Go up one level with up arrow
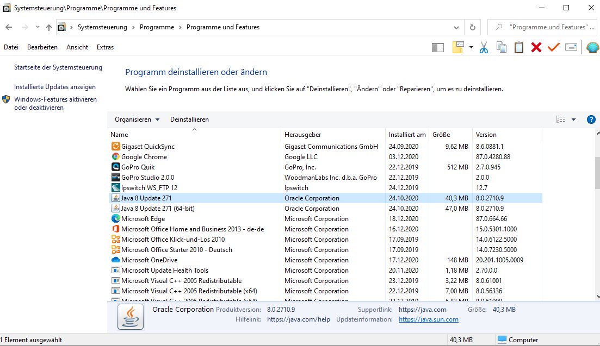Image resolution: width=600 pixels, height=346 pixels. 49,27
